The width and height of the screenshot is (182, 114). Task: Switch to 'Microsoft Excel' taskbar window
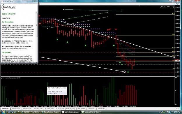[91, 112]
